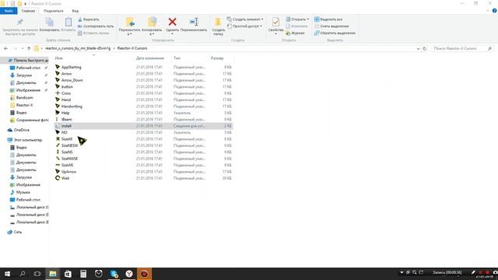The width and height of the screenshot is (498, 280).
Task: Open address bar history dropdown arrow
Action: pos(418,48)
